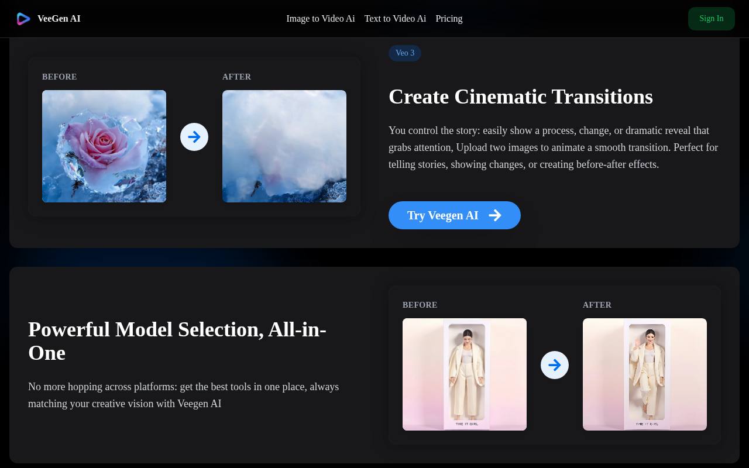View the after waving doll image
Screen dimensions: 749x468
[645, 374]
